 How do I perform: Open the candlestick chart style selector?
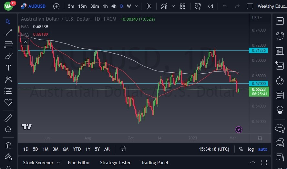point(149,6)
